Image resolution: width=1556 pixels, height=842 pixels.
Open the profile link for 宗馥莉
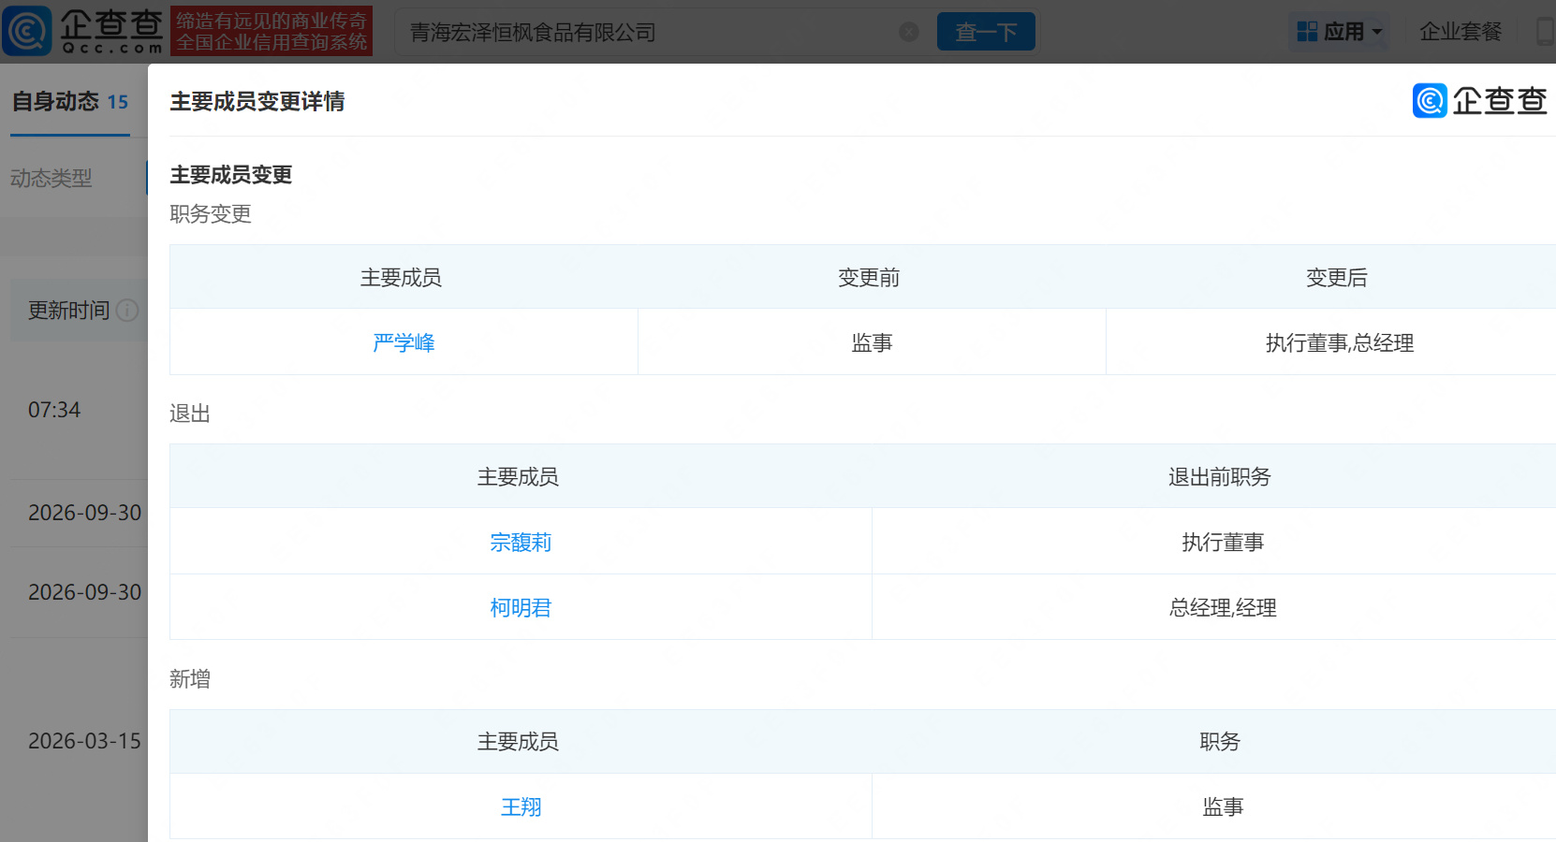pos(521,542)
